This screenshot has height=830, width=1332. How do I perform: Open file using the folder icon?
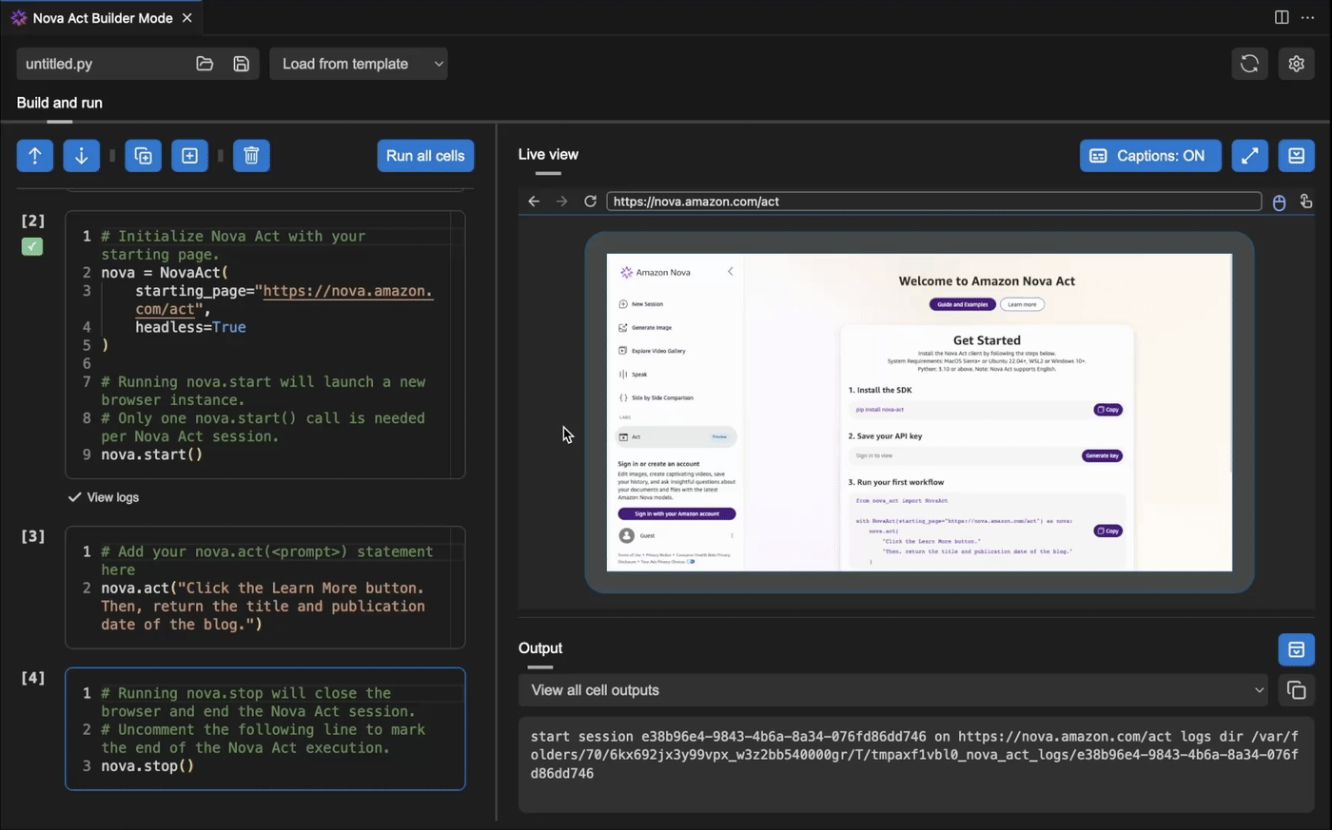[x=205, y=64]
